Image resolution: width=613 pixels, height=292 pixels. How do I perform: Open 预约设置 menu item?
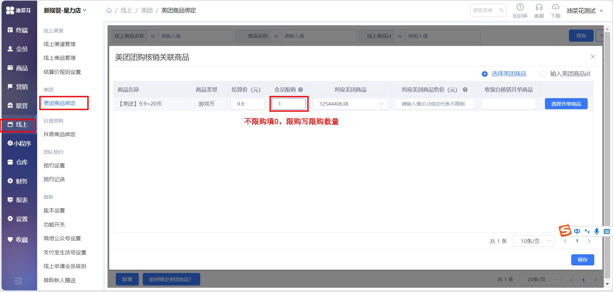coord(54,165)
